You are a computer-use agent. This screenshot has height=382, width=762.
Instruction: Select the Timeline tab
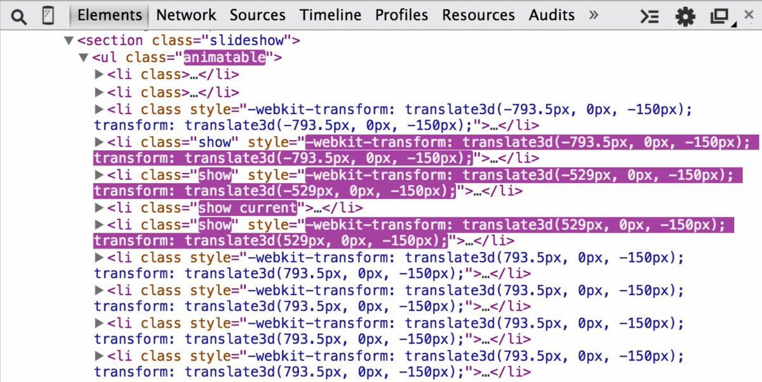click(x=331, y=15)
